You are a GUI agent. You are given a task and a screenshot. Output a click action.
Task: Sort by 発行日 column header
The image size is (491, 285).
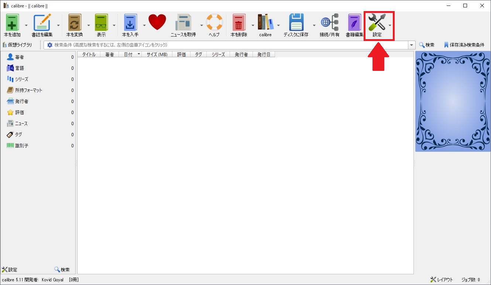(264, 54)
